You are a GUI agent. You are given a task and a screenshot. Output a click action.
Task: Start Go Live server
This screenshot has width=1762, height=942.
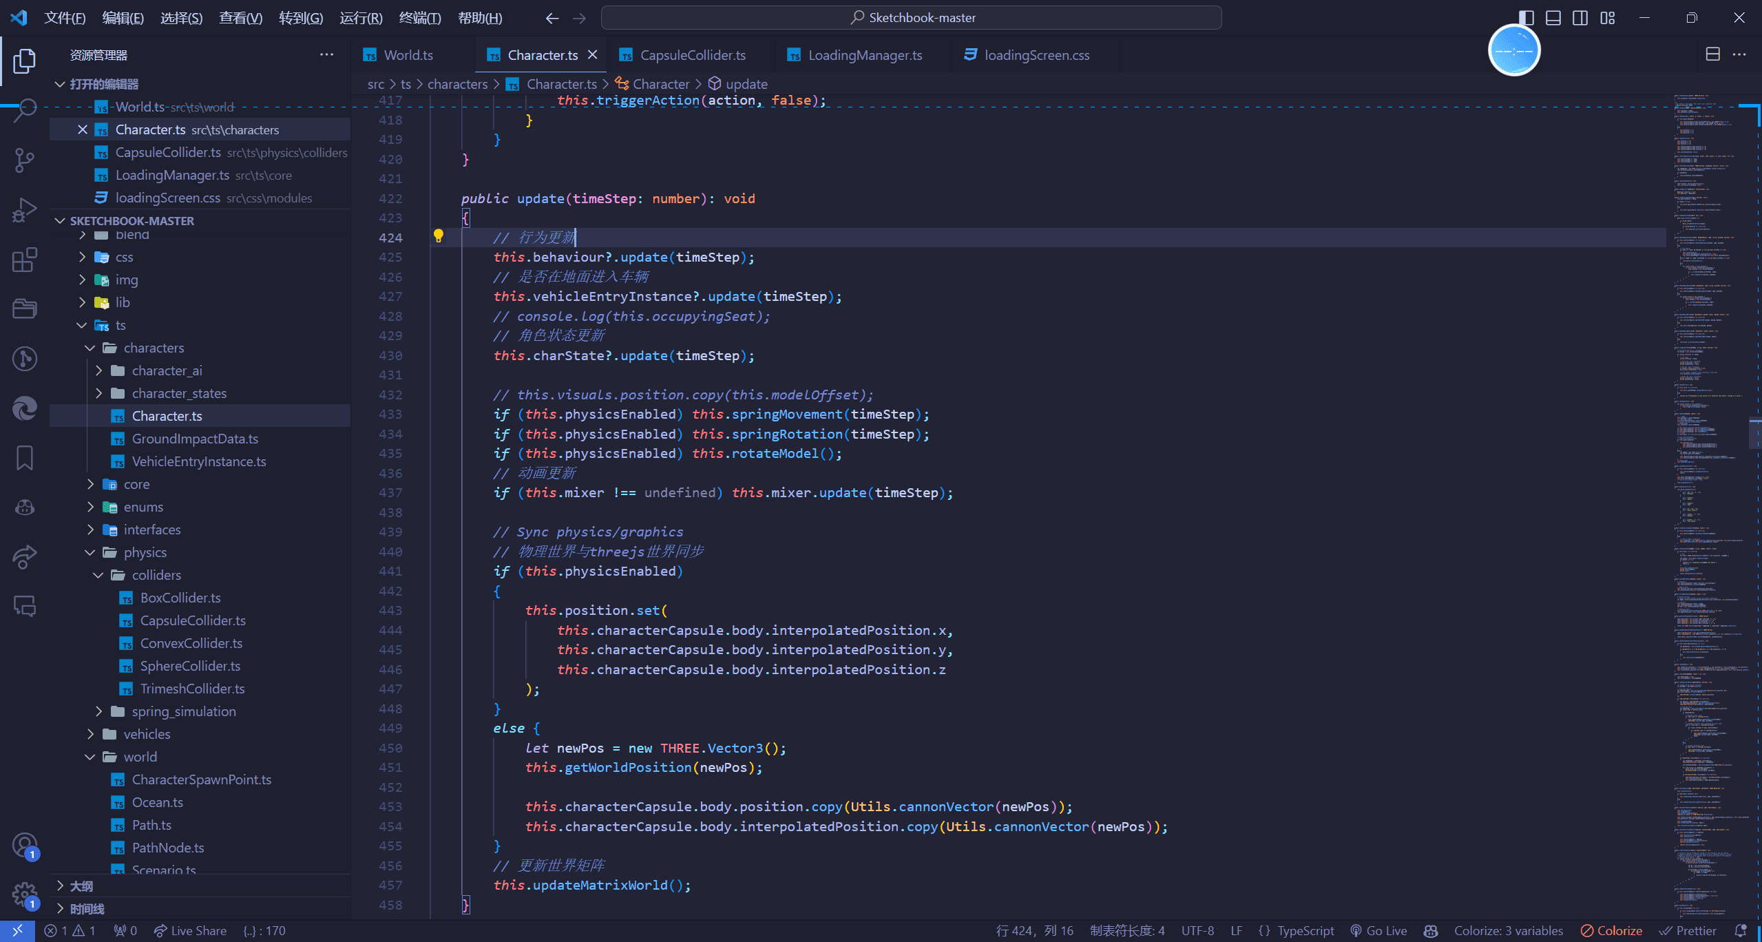pyautogui.click(x=1378, y=930)
